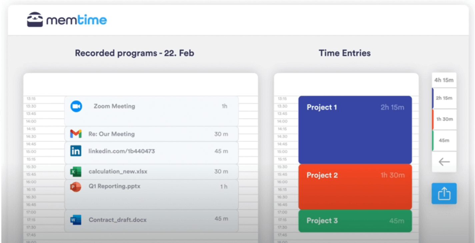
Task: Click the left arrow collapse icon
Action: click(x=444, y=162)
